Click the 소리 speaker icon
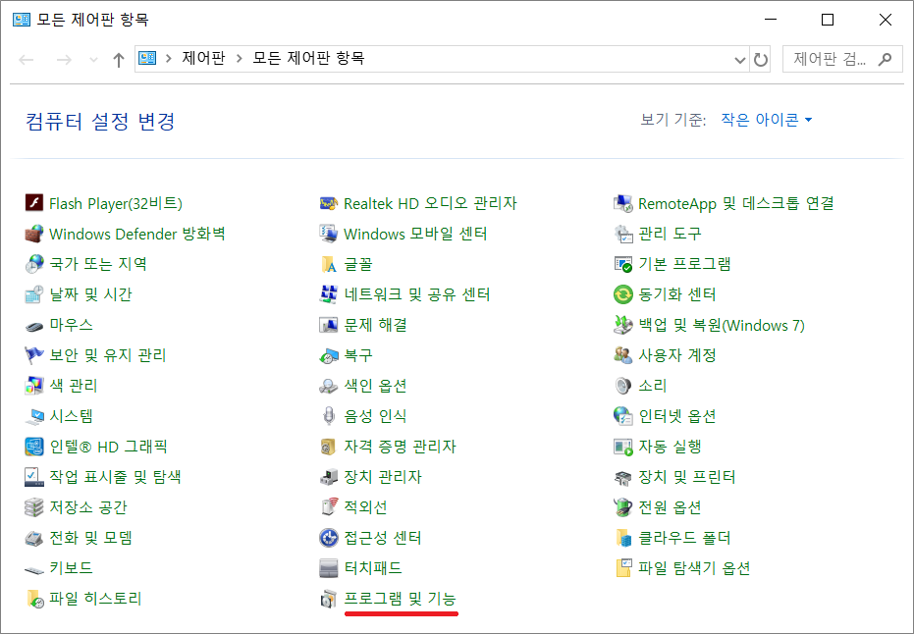Image resolution: width=914 pixels, height=634 pixels. (623, 385)
